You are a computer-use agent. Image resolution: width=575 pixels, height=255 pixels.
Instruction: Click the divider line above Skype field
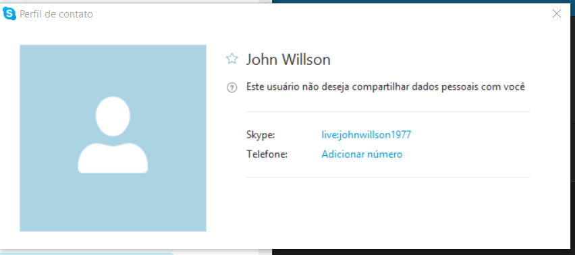tap(388, 111)
